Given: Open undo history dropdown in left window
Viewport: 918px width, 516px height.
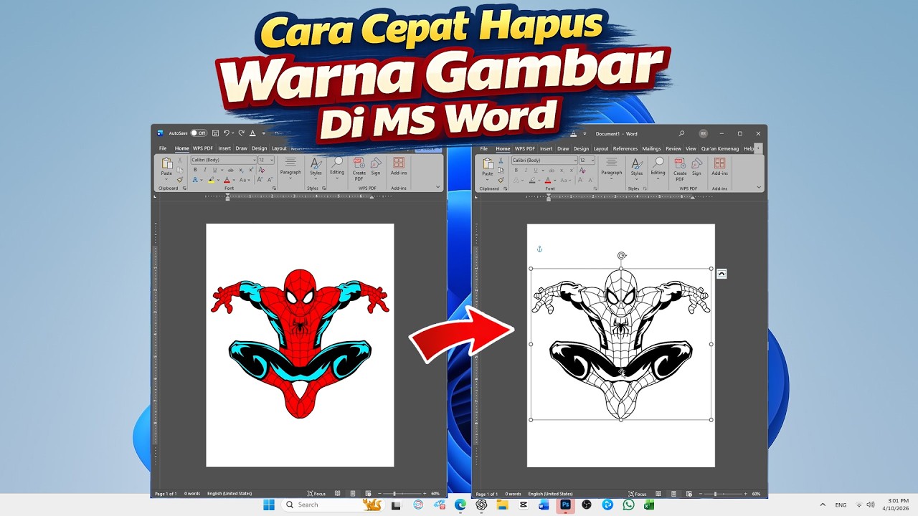Looking at the screenshot, I should 232,133.
